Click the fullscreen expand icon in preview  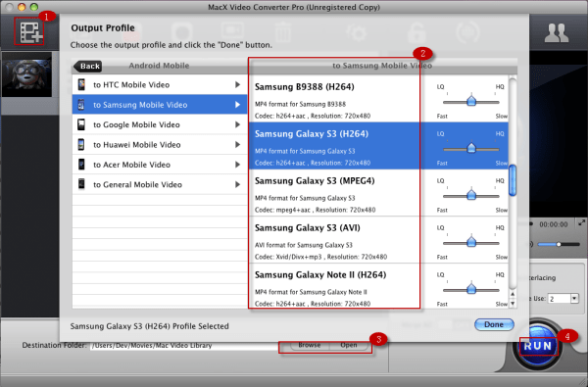(x=581, y=222)
